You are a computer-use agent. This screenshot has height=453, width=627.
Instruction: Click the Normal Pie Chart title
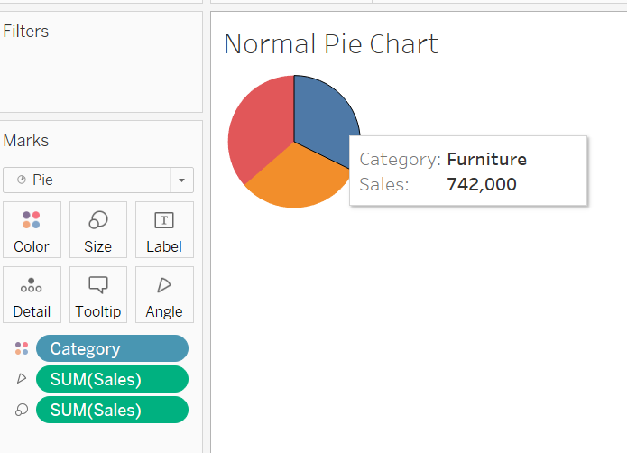point(331,44)
